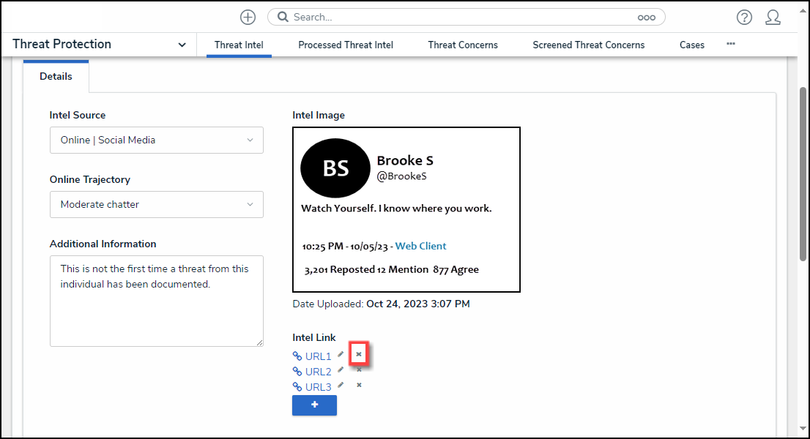
Task: Click the Intel Link label
Action: [314, 337]
